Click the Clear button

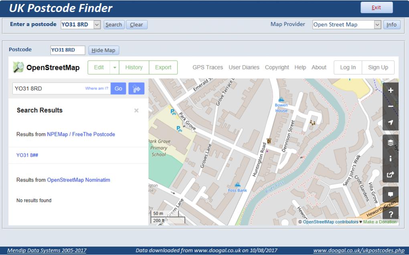(x=137, y=25)
